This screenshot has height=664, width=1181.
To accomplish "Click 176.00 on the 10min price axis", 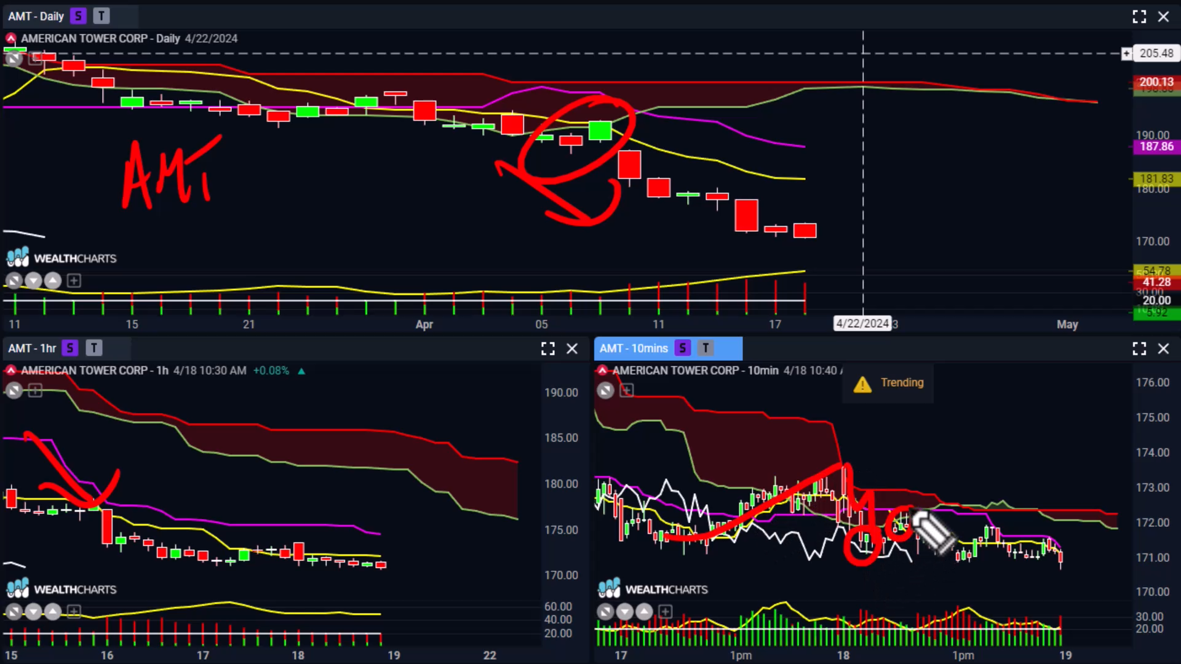I will (x=1153, y=382).
